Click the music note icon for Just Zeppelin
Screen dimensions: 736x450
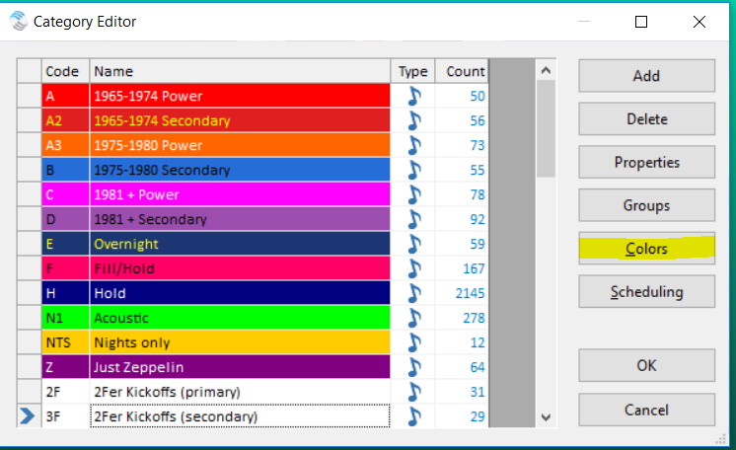pyautogui.click(x=413, y=367)
